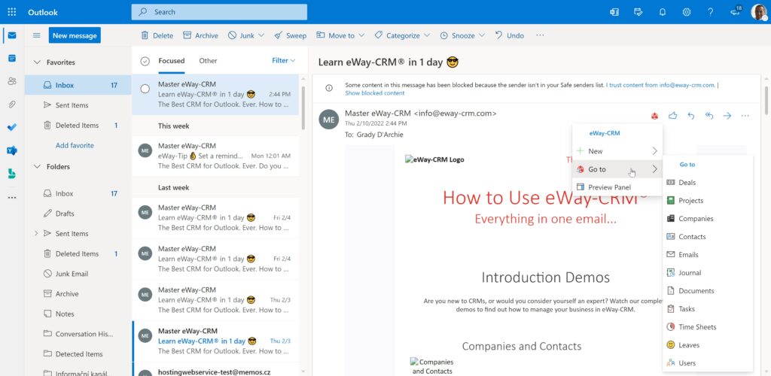Select all messages circle checkbox

coord(145,61)
